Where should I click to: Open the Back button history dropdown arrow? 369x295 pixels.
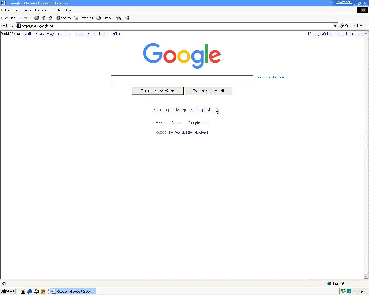[20, 18]
